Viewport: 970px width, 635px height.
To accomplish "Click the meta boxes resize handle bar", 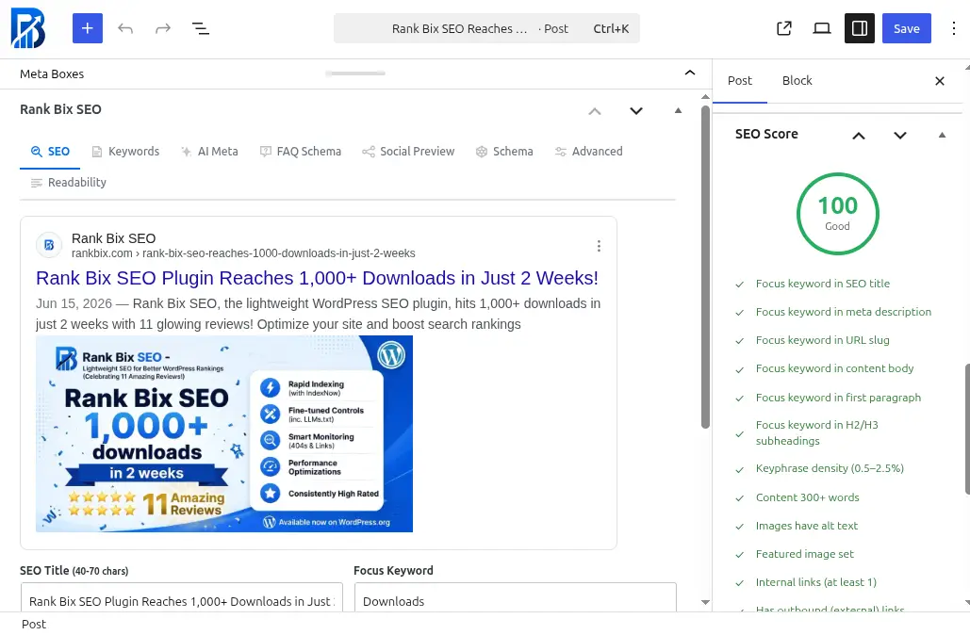I will [x=355, y=73].
